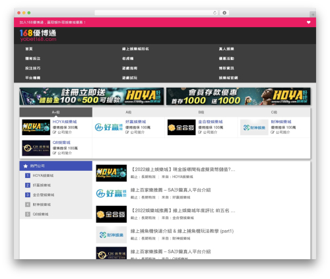Image resolution: width=330 pixels, height=279 pixels.
Task: Click the 168優博通 site logo
Action: click(x=38, y=36)
